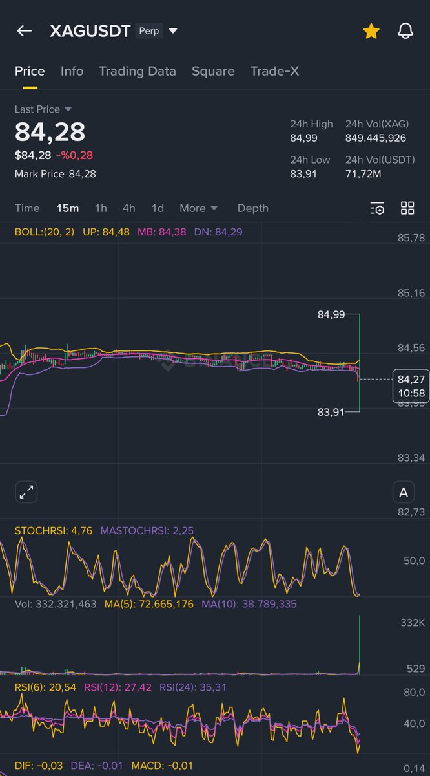Viewport: 430px width, 776px height.
Task: Expand the XAGUSDT Perp pair dropdown
Action: [173, 30]
